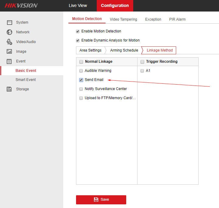This screenshot has height=208, width=219.
Task: Toggle Enable Motion Detection checkbox
Action: pyautogui.click(x=78, y=32)
